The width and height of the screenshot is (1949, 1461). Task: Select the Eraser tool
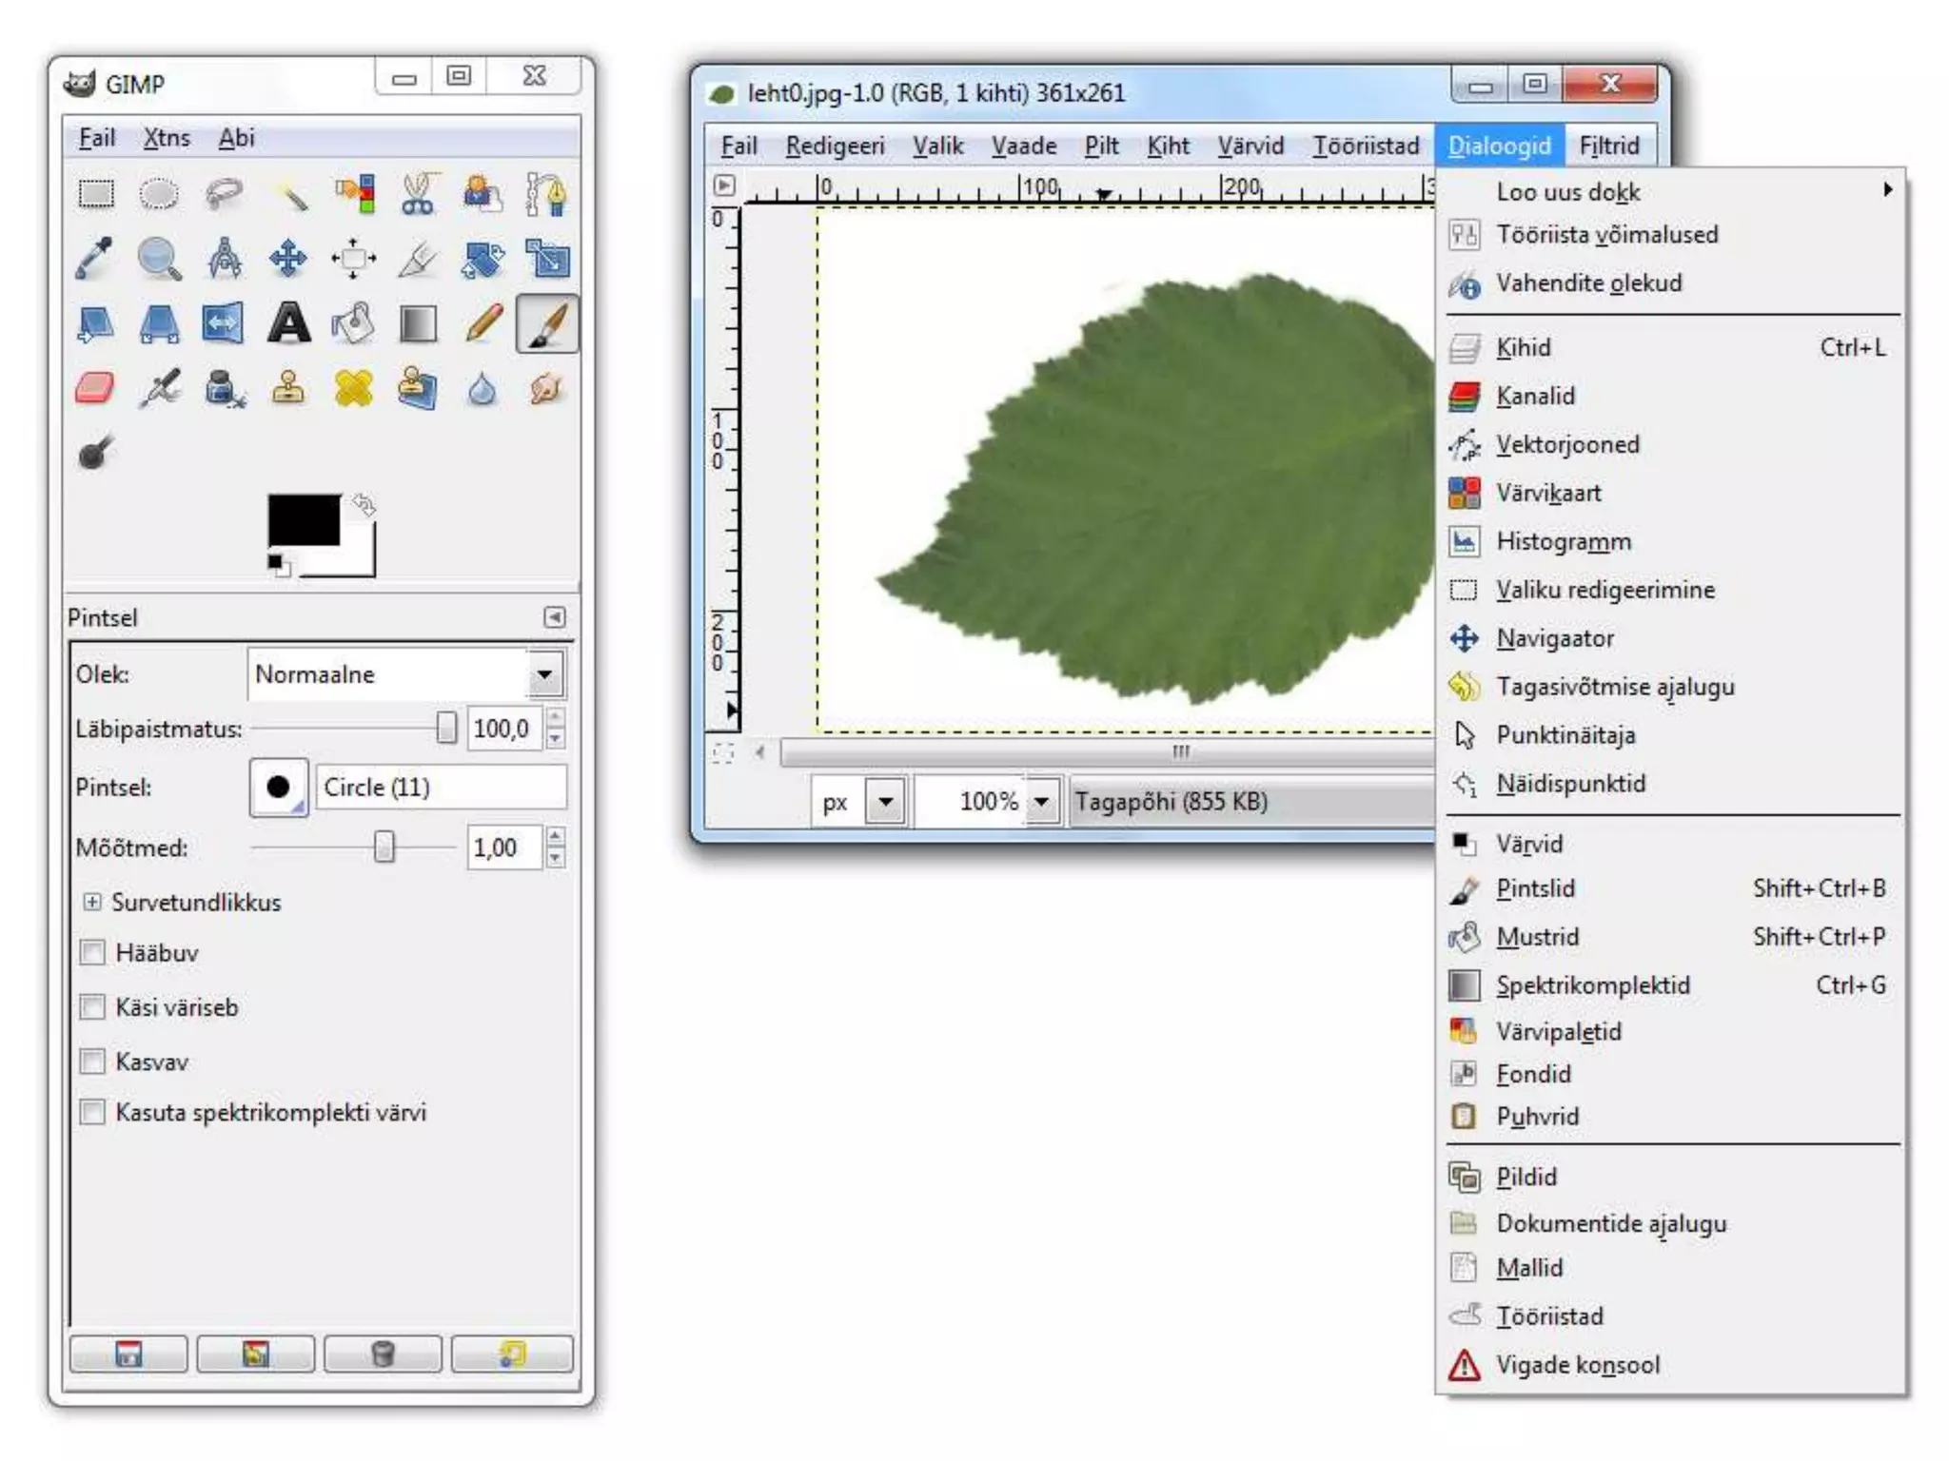(94, 388)
